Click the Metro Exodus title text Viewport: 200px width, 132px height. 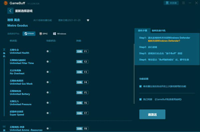coord(18,26)
